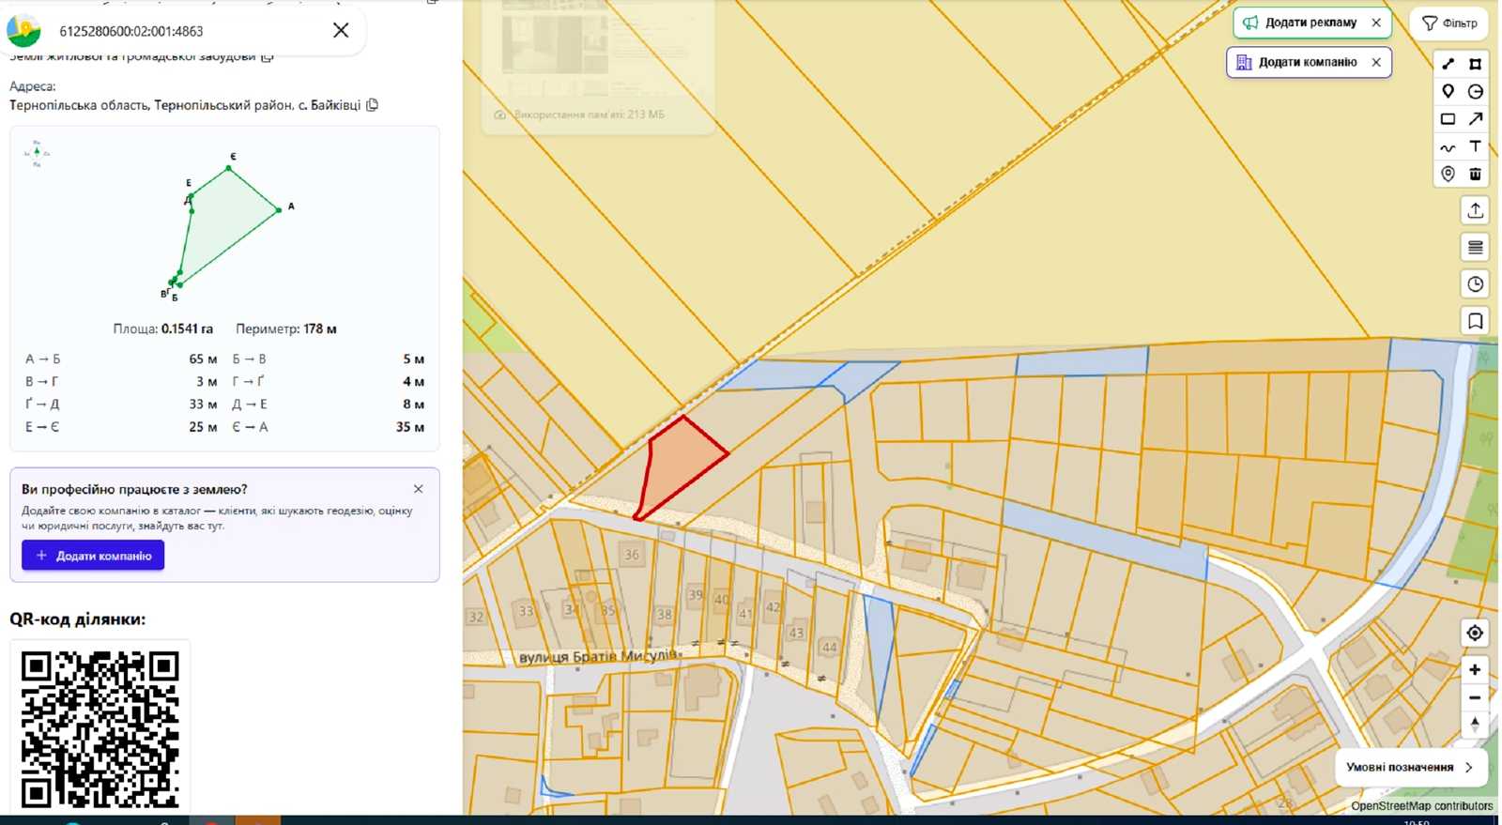
Task: Open the history clock button
Action: click(1476, 284)
